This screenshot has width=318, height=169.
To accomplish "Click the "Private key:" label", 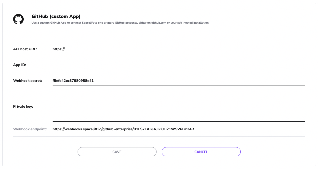I will pyautogui.click(x=23, y=107).
